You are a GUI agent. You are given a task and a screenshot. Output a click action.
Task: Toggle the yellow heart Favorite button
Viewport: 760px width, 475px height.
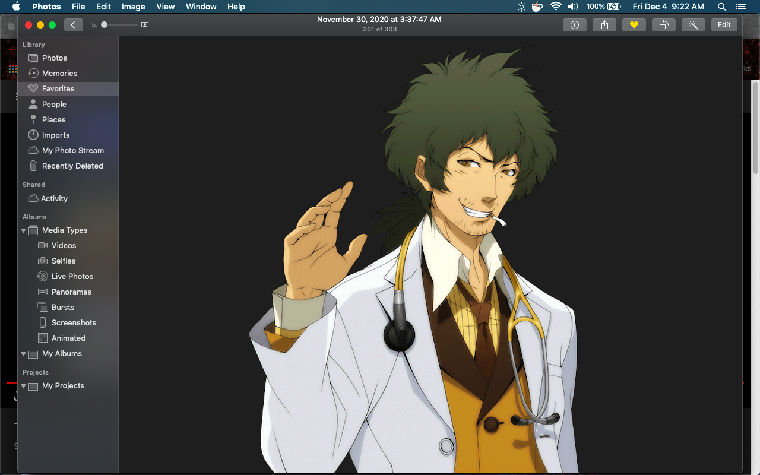coord(634,25)
